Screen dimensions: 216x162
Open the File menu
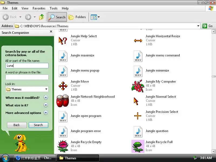(5, 8)
